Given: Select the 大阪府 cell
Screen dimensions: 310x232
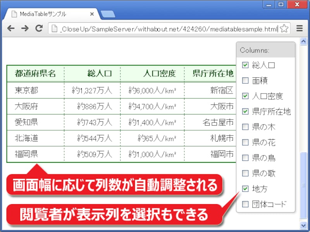Looking at the screenshot, I should 35,107.
